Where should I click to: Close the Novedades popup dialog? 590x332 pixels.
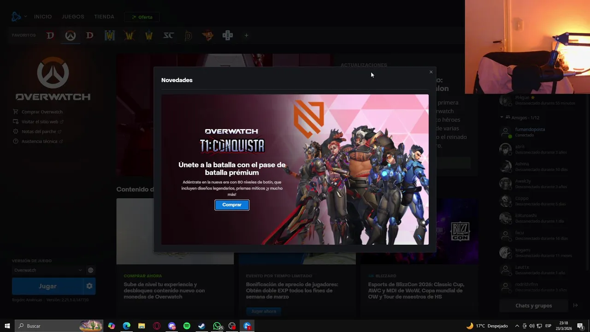click(431, 72)
